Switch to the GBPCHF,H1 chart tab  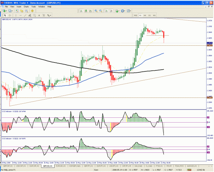(x=8, y=166)
